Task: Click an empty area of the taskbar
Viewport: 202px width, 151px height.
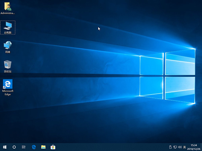Action: tap(111, 147)
